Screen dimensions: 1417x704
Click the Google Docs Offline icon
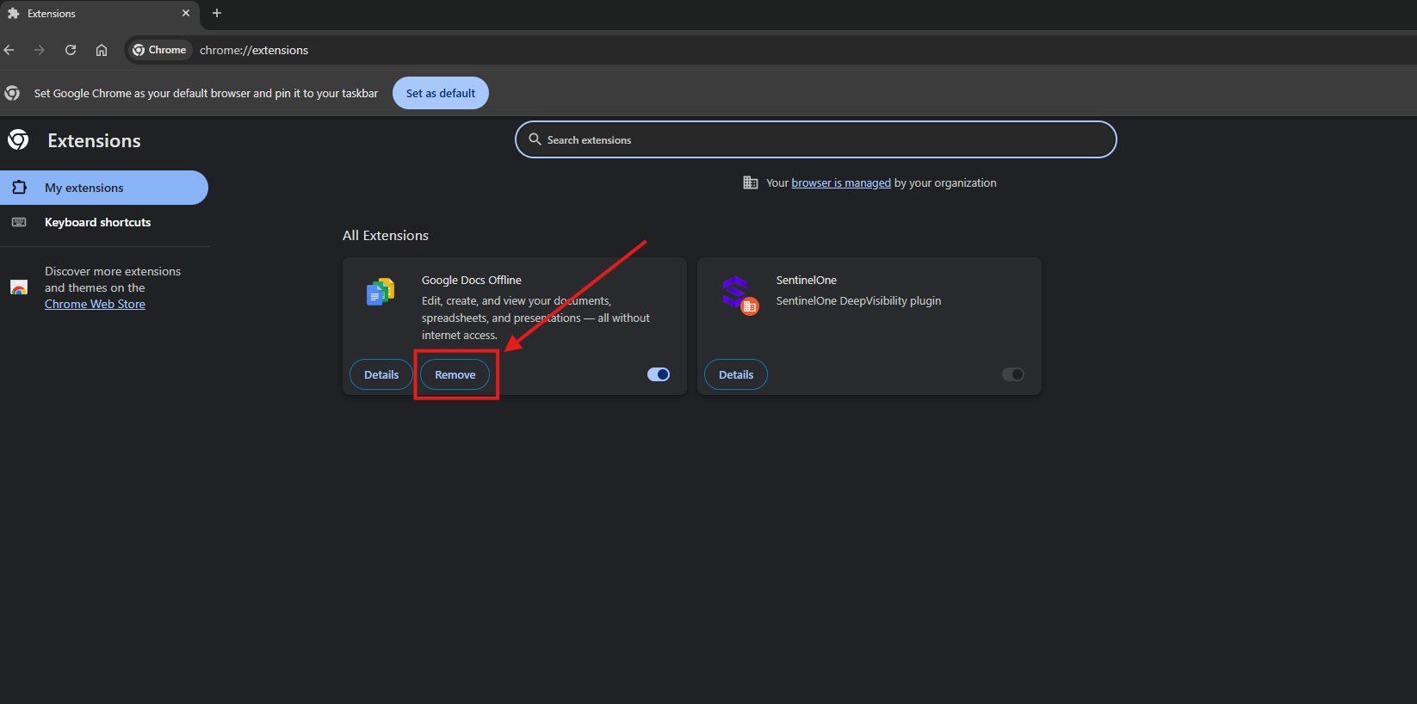click(381, 292)
